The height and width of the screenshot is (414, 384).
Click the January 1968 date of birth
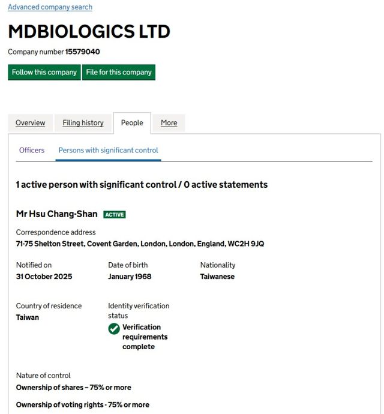tap(130, 277)
